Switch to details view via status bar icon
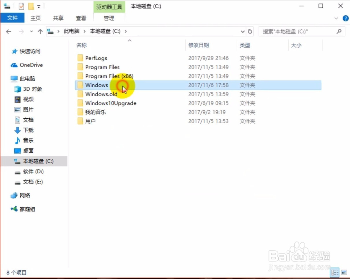Image resolution: width=350 pixels, height=279 pixels. point(335,273)
